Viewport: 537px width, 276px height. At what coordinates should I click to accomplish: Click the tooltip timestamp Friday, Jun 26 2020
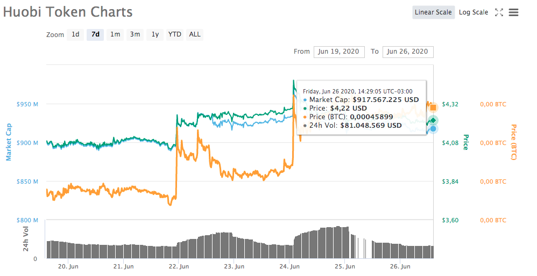(x=357, y=91)
